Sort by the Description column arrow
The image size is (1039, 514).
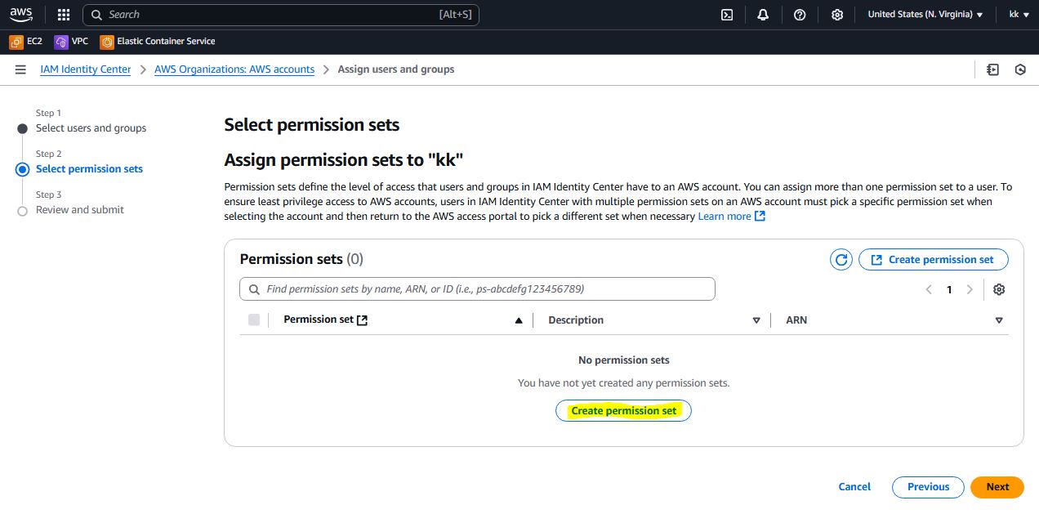coord(756,320)
